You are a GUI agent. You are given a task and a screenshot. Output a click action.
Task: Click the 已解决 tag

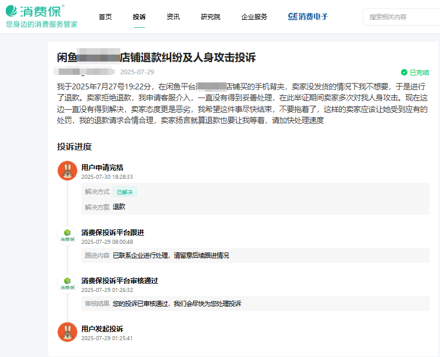click(x=124, y=192)
